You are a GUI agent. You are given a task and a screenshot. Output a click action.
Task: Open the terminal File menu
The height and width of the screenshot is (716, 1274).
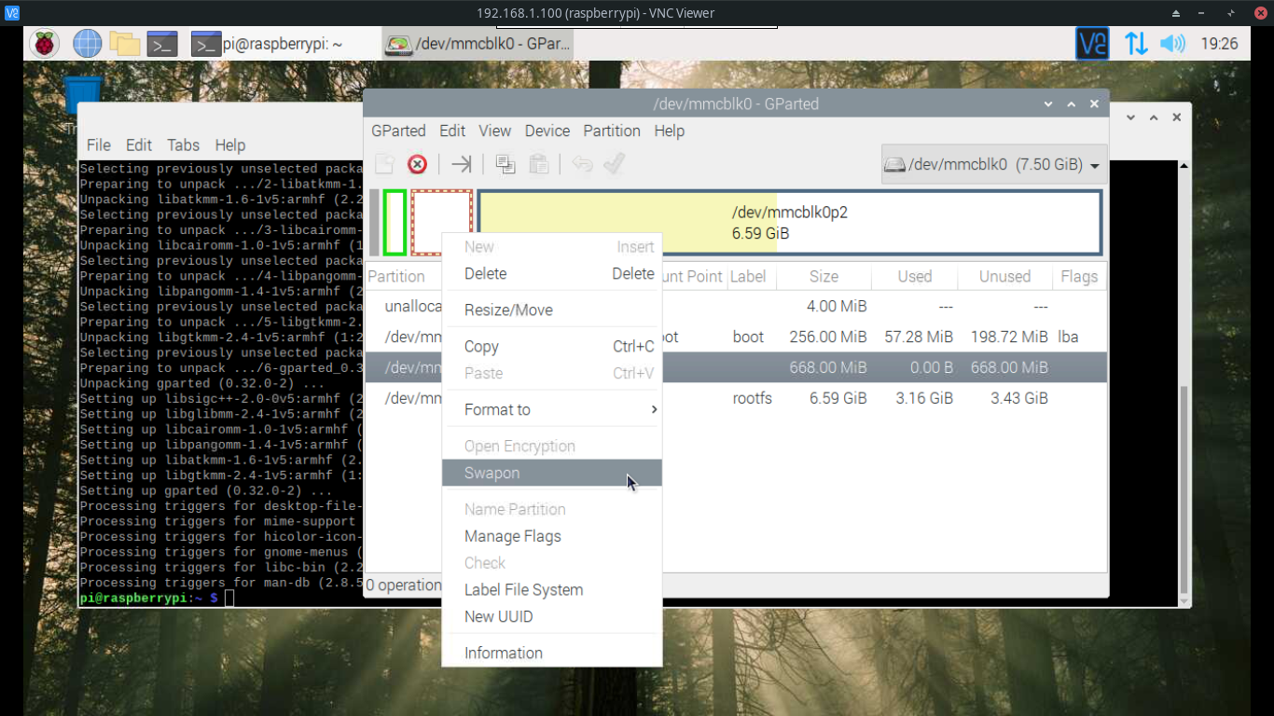point(99,145)
